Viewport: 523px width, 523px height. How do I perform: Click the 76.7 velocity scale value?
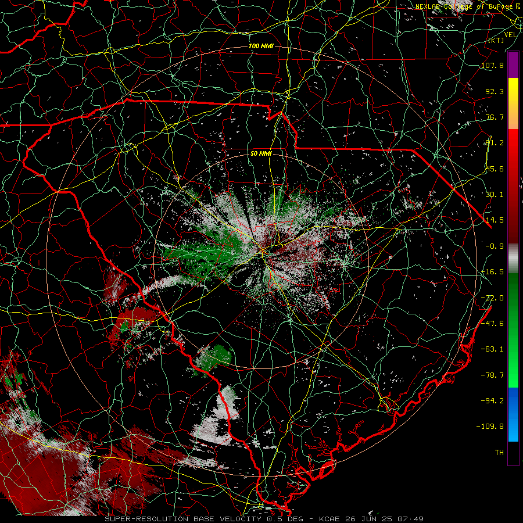coord(495,117)
